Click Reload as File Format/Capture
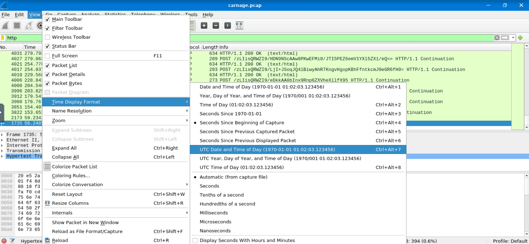Screen dimensions: 529x244 116,231
